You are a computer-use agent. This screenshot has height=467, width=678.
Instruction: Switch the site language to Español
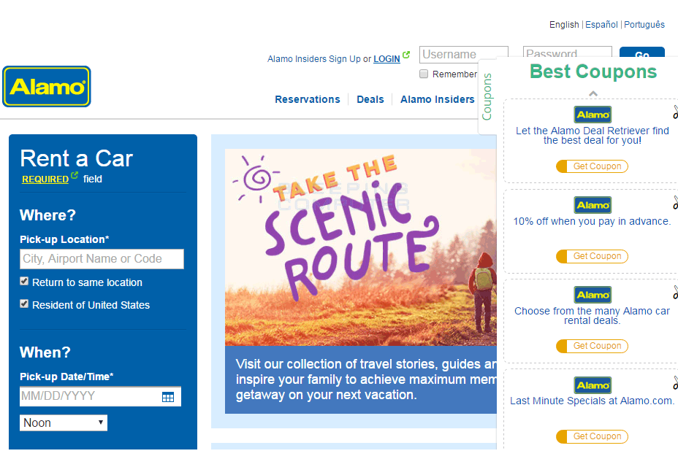coord(601,25)
